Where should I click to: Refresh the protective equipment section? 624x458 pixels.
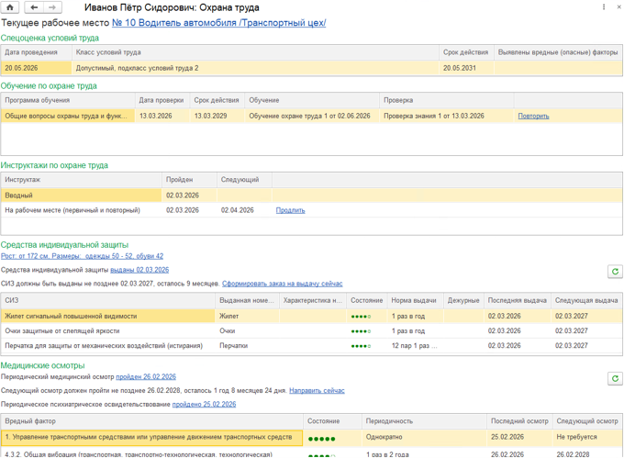click(x=615, y=272)
